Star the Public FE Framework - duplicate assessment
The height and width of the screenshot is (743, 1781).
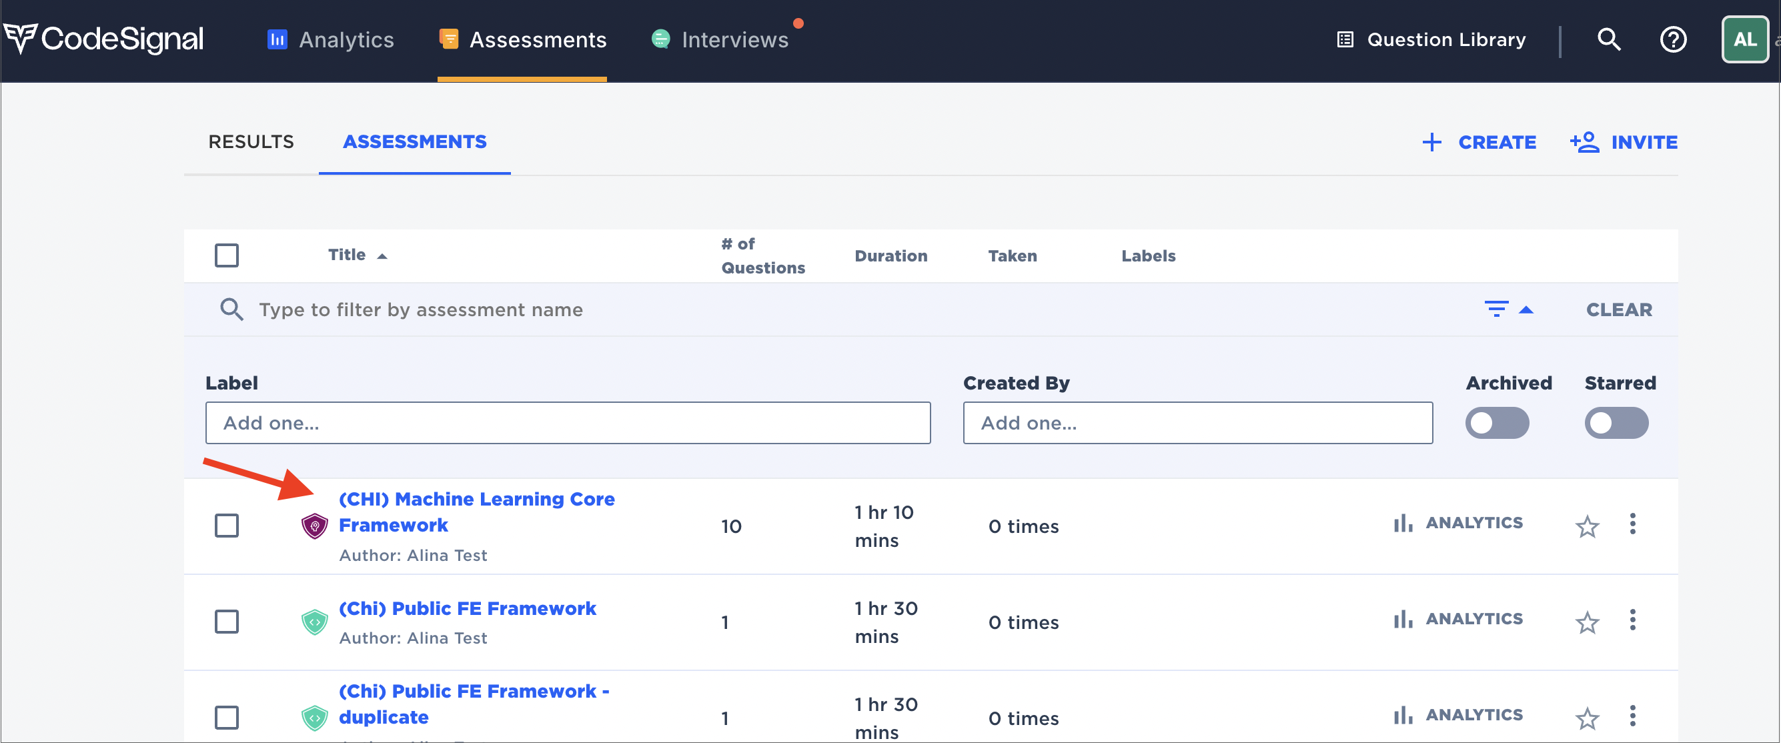click(x=1587, y=718)
